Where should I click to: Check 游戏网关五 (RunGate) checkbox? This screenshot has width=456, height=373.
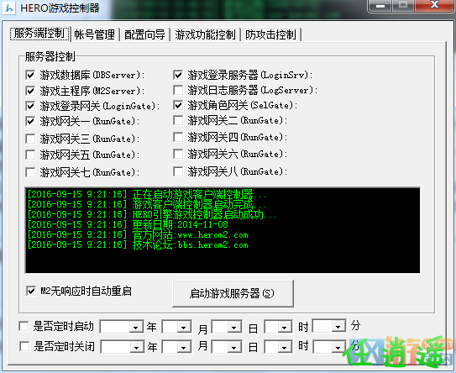(x=30, y=155)
